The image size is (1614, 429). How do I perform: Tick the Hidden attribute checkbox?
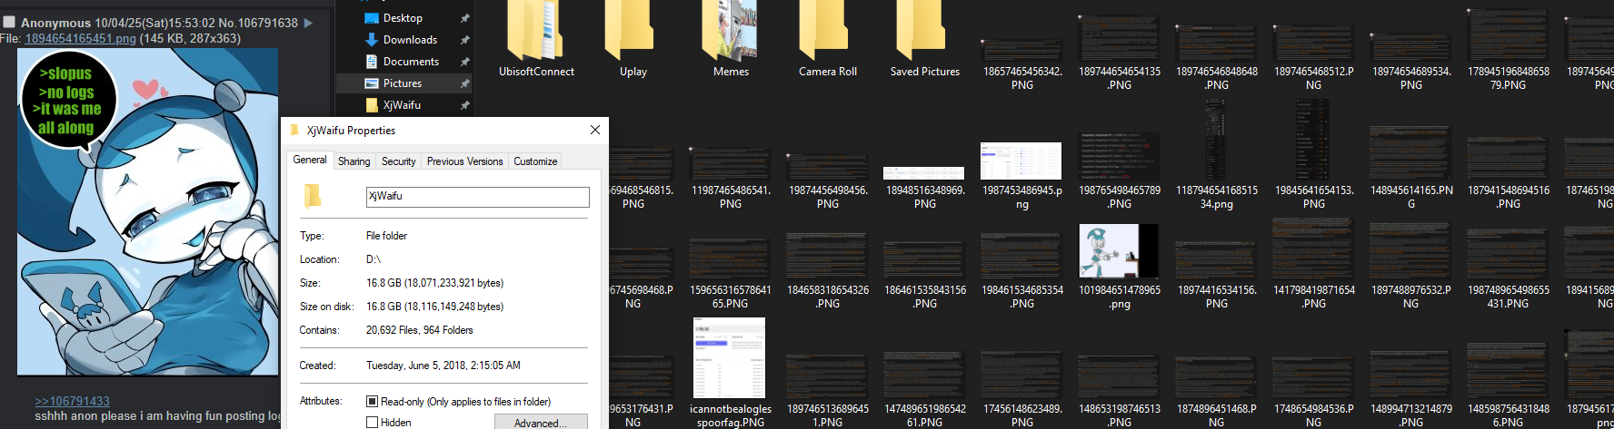pyautogui.click(x=372, y=422)
